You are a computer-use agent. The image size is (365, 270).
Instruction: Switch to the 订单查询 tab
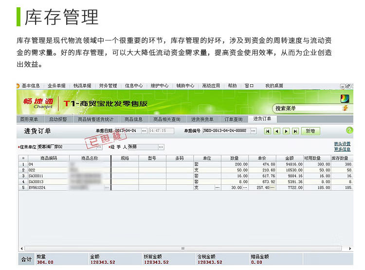pyautogui.click(x=234, y=119)
